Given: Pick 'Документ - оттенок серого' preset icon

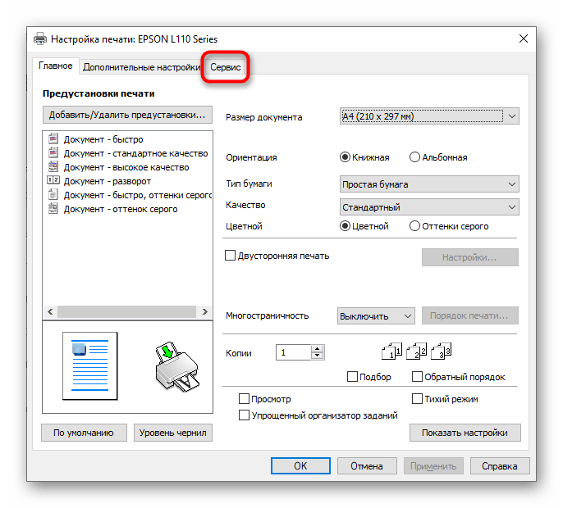Looking at the screenshot, I should pos(54,209).
